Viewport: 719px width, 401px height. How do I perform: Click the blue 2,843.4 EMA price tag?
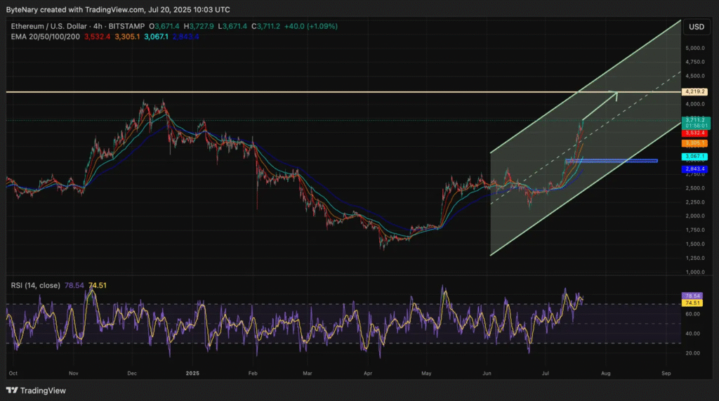click(x=694, y=169)
